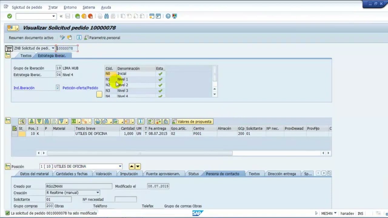Click the ME54N transaction code in status bar

(x=327, y=213)
